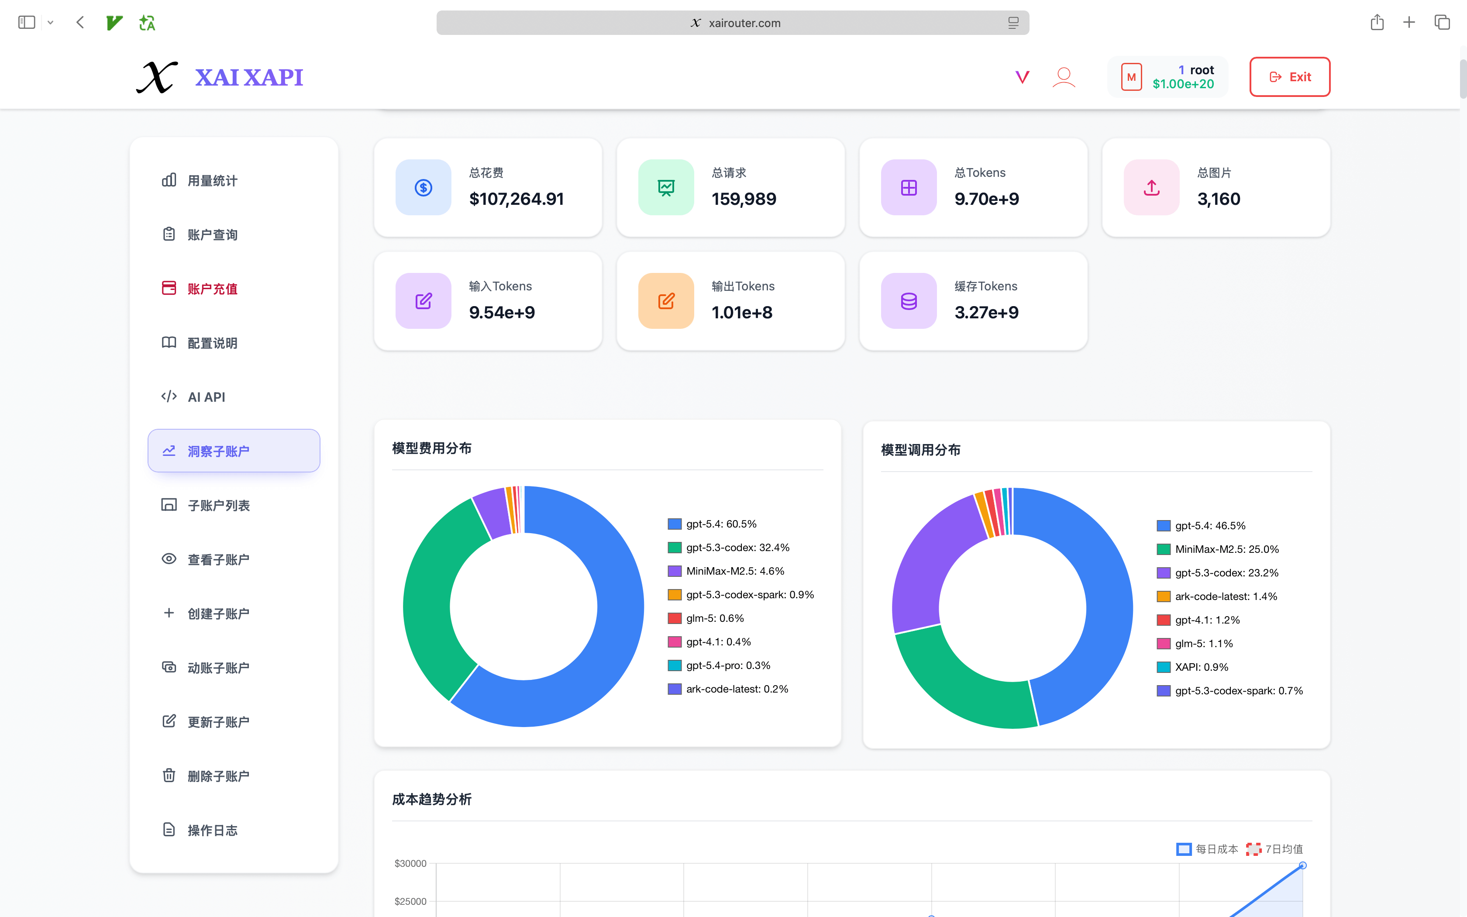
Task: Click the Vimium extension icon in toolbar
Action: [114, 23]
